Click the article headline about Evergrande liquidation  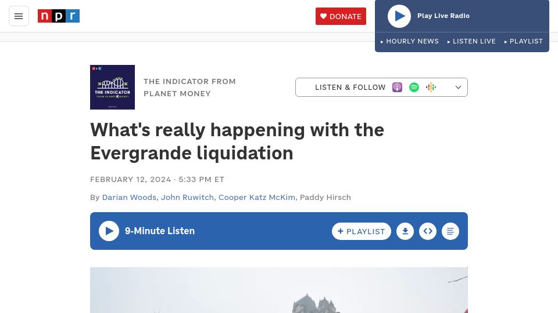point(237,141)
